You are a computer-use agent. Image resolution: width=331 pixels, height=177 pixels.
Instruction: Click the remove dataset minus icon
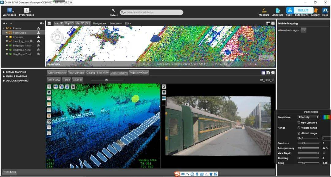tap(11, 23)
